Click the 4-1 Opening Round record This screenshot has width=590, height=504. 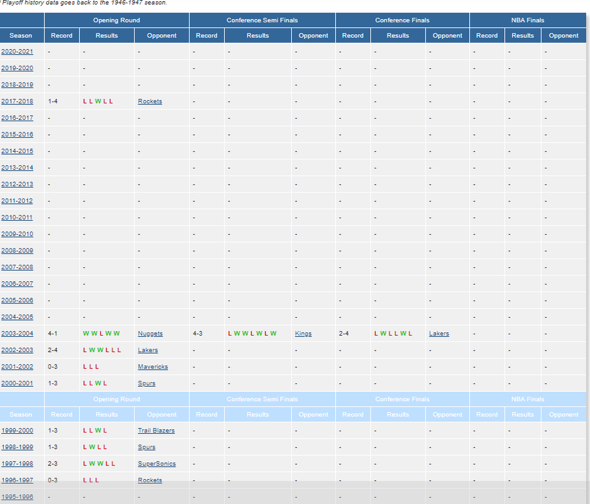tap(52, 333)
